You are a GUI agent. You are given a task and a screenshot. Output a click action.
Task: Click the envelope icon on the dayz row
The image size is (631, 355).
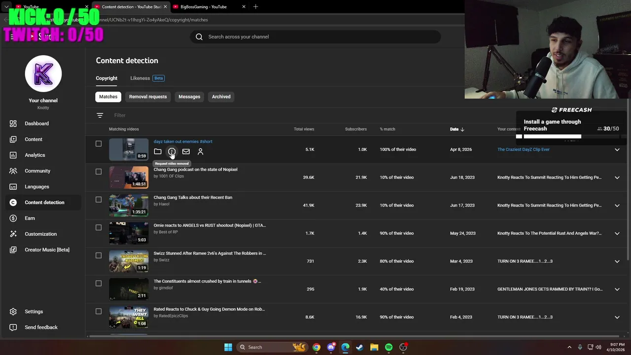pos(186,151)
